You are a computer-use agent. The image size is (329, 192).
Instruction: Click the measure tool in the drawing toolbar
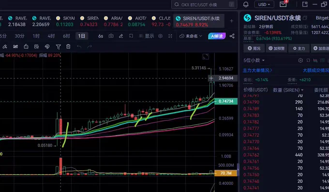pyautogui.click(x=15, y=46)
